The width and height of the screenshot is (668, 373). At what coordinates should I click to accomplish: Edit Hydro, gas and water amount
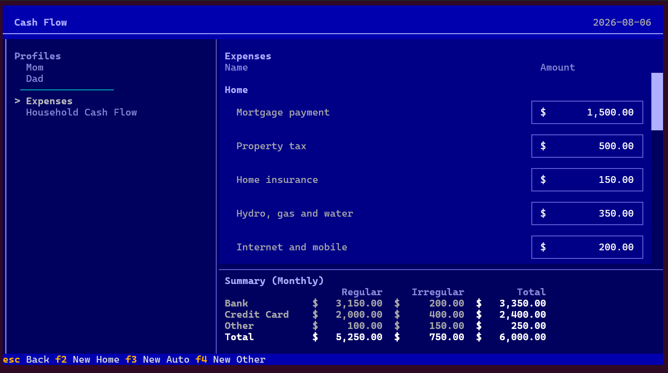[587, 213]
